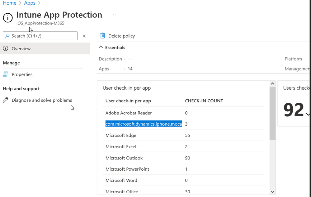Collapse the Essentials section
Image resolution: width=311 pixels, height=197 pixels.
[x=101, y=47]
